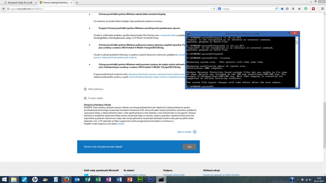Click the page vertical scrollbar thumb
This screenshot has height=183, width=326.
click(x=324, y=125)
